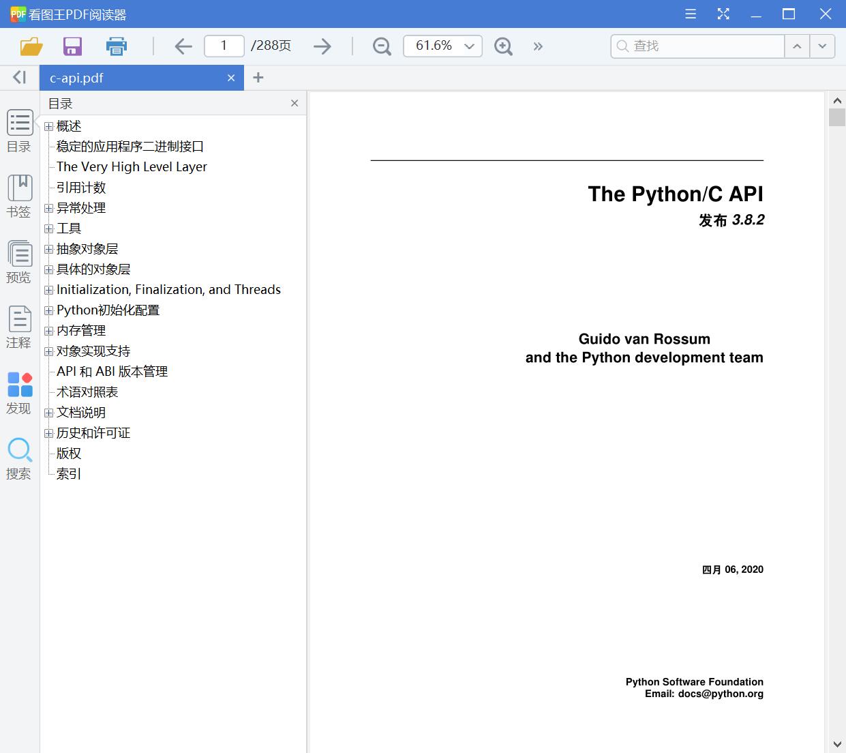Viewport: 846px width, 753px height.
Task: Expand the more tools chevron on toolbar
Action: pyautogui.click(x=538, y=46)
